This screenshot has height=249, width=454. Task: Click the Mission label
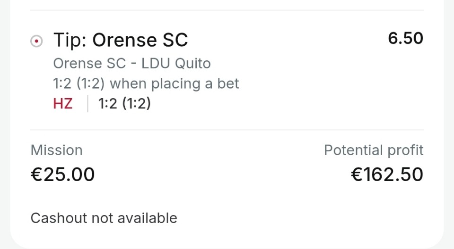[56, 150]
